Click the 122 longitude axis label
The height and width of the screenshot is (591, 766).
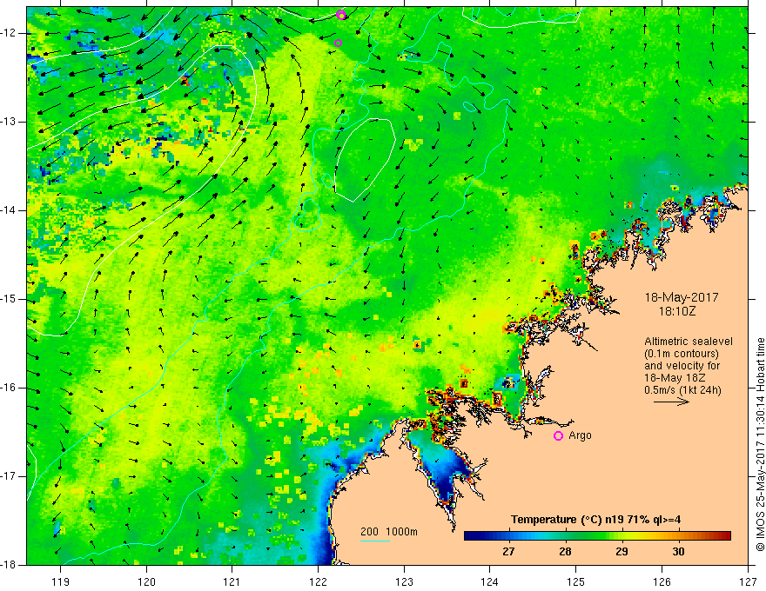(318, 581)
